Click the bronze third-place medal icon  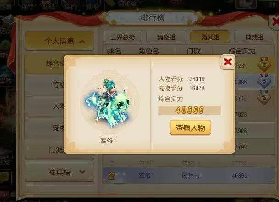(x=264, y=97)
